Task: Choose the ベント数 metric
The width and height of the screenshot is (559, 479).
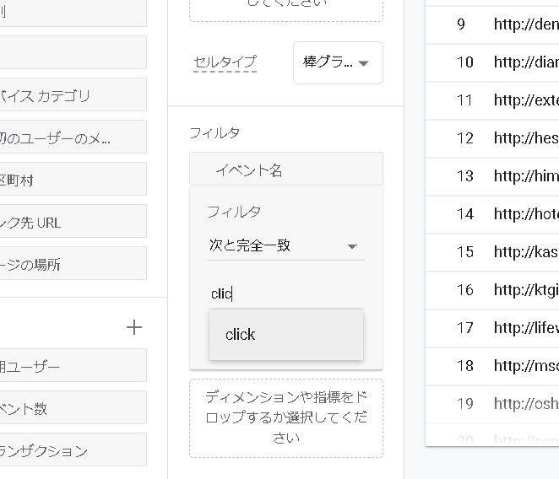Action: 72,409
